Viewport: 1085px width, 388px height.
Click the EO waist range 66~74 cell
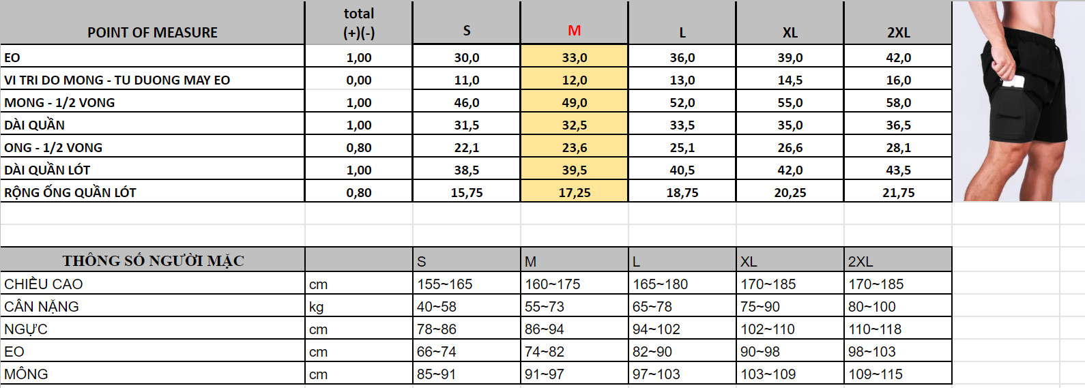coord(466,350)
